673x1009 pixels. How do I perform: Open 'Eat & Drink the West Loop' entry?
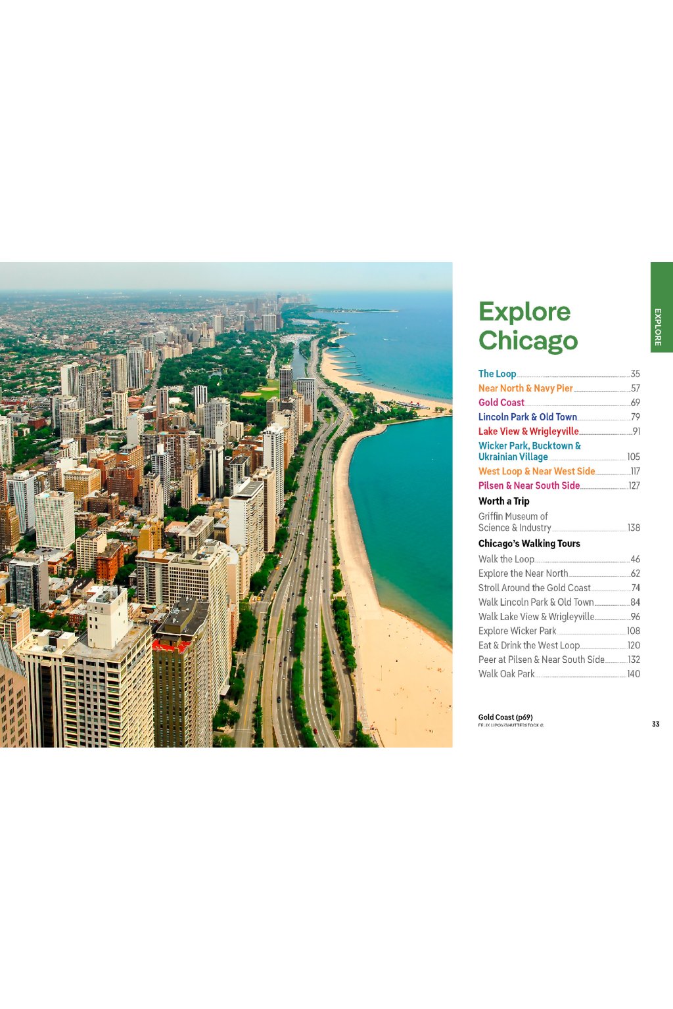[x=559, y=645]
